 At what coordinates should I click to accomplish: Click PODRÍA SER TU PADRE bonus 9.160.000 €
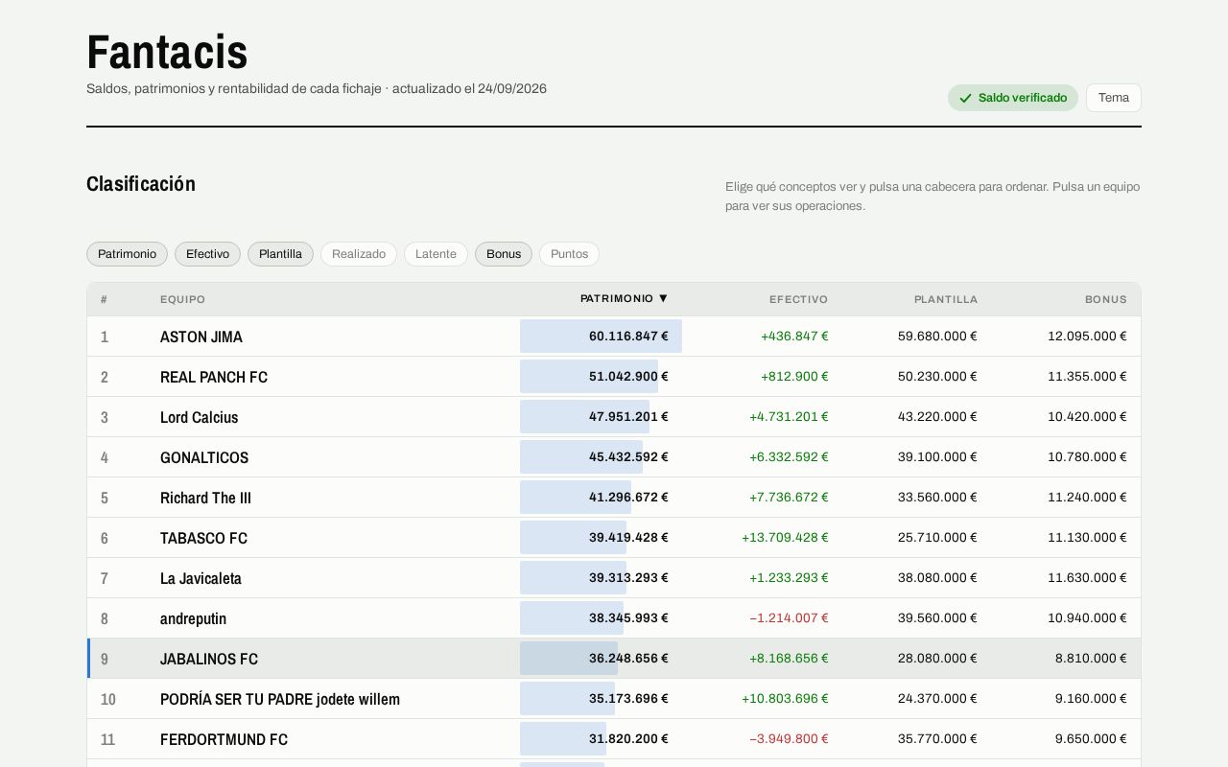point(1091,699)
